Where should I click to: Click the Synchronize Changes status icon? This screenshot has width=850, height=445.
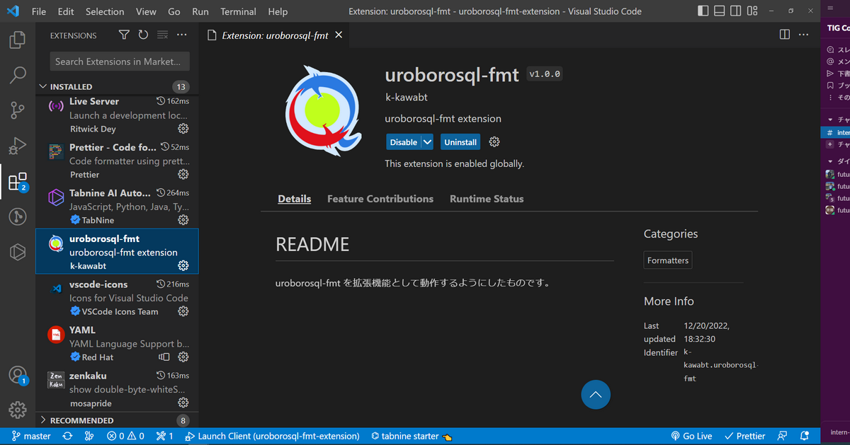click(67, 437)
